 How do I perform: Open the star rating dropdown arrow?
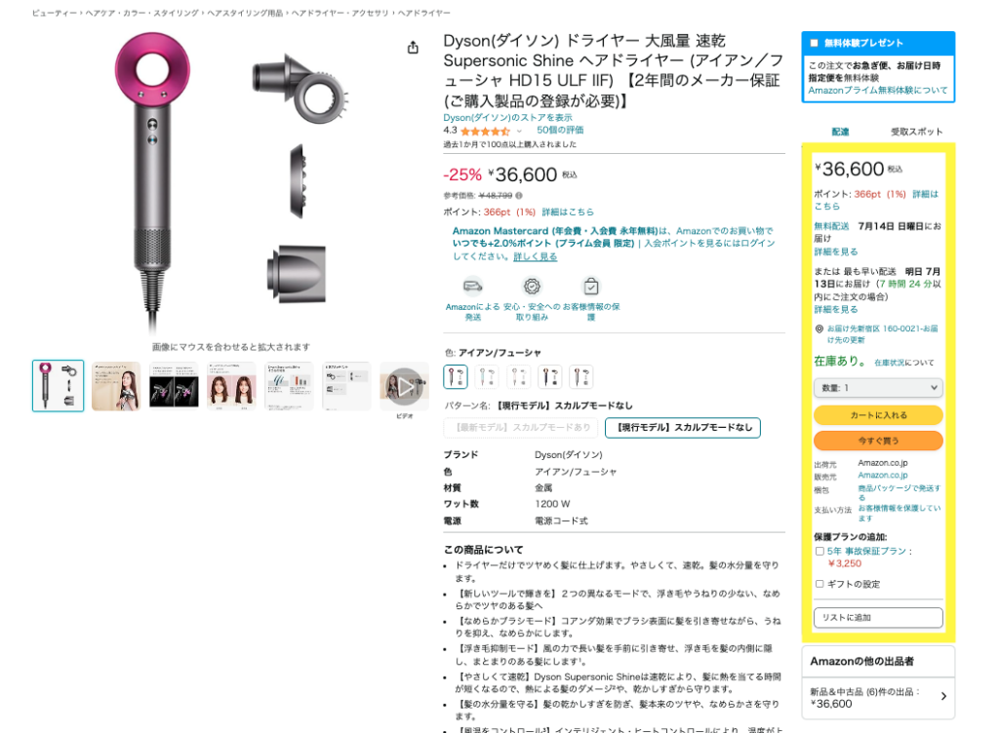click(519, 131)
